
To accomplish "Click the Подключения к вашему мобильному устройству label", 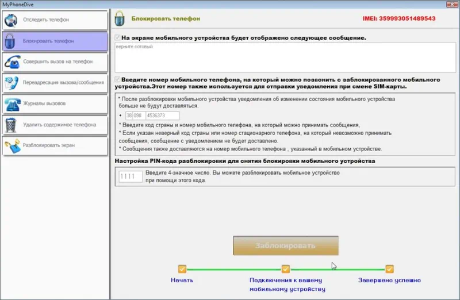I will click(287, 284).
